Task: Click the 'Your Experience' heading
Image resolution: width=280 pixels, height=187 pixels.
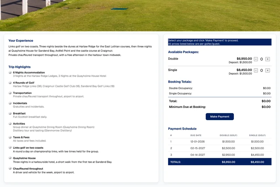Action: 21,41
